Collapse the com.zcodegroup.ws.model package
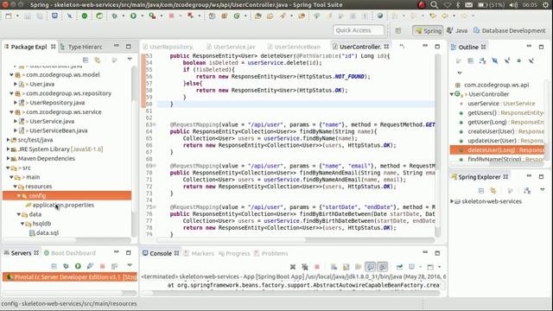553x311 pixels. 11,75
